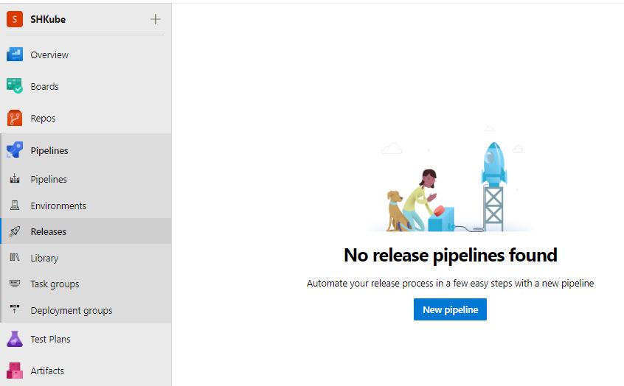The width and height of the screenshot is (624, 386).
Task: Click the plus icon beside SHKube
Action: point(155,19)
